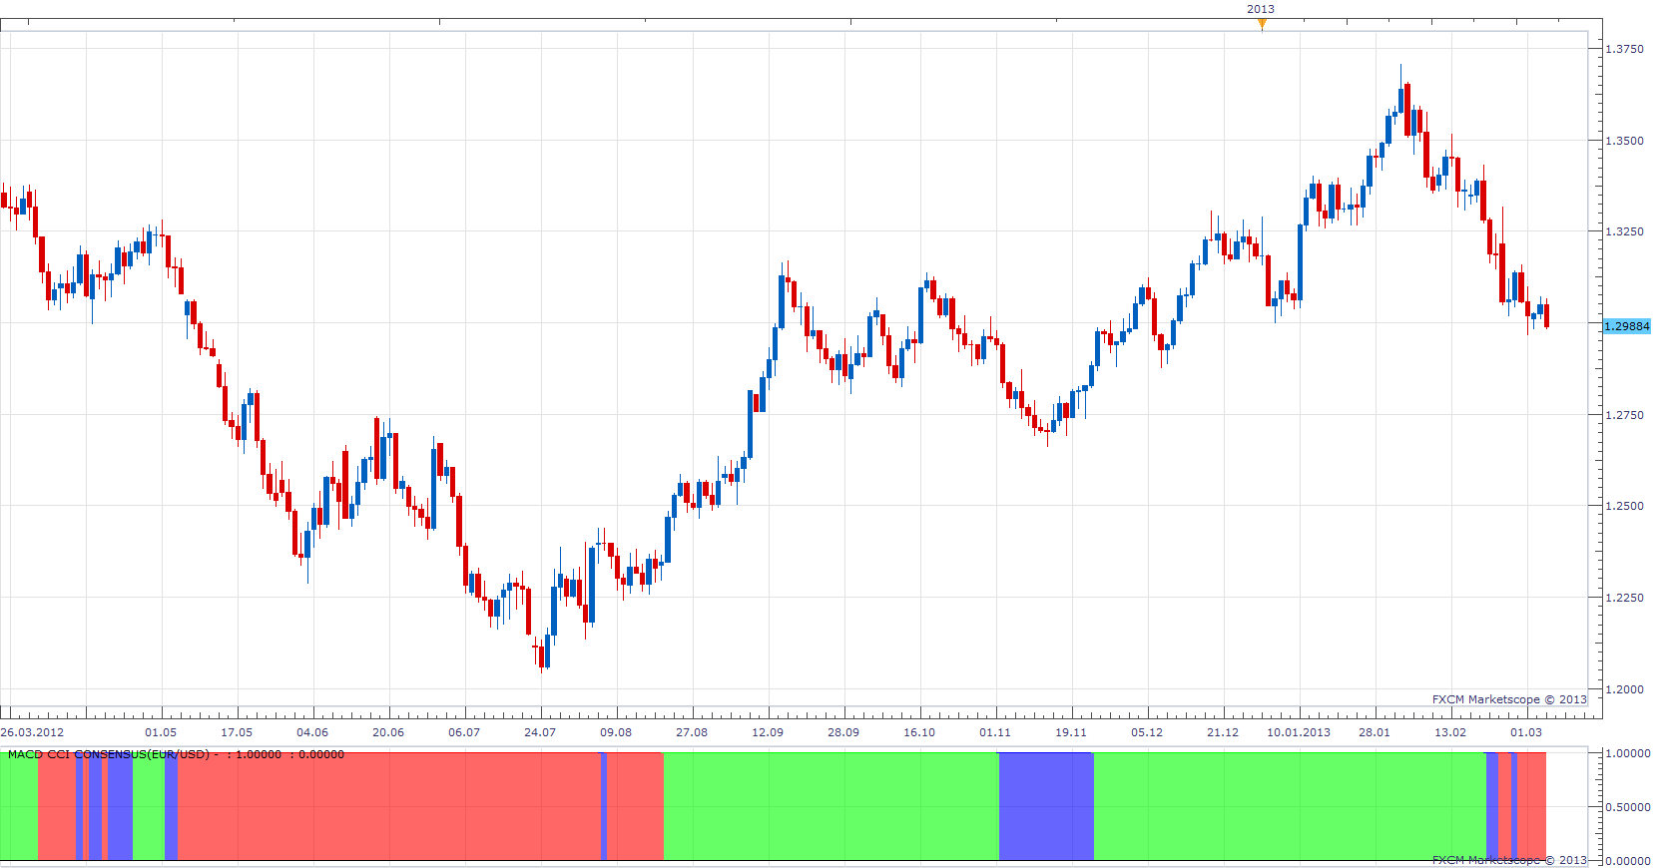The height and width of the screenshot is (868, 1660).
Task: Click the 19.11 date label
Action: (1071, 732)
